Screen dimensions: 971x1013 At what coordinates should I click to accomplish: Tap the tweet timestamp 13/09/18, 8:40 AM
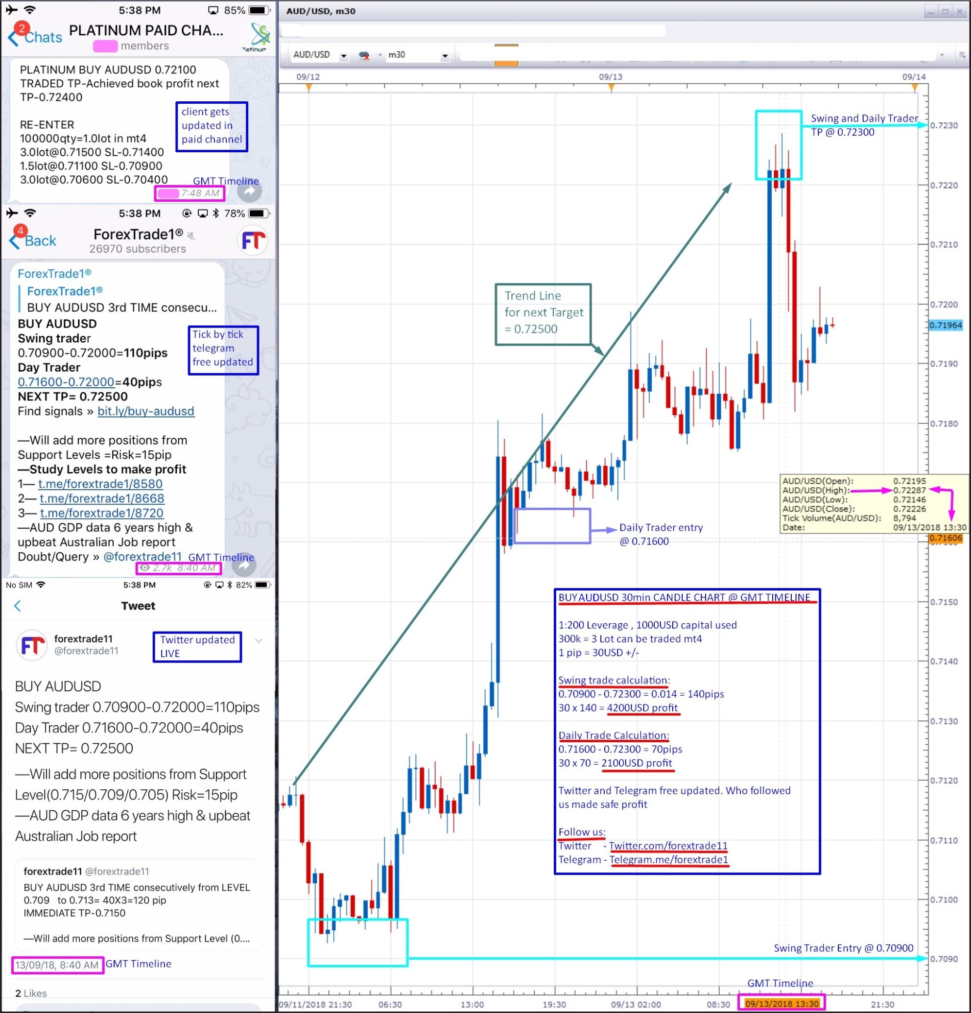57,965
